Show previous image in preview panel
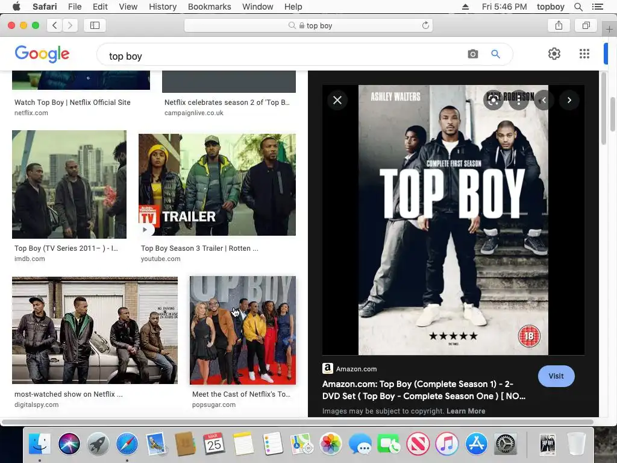Image resolution: width=617 pixels, height=463 pixels. click(544, 100)
